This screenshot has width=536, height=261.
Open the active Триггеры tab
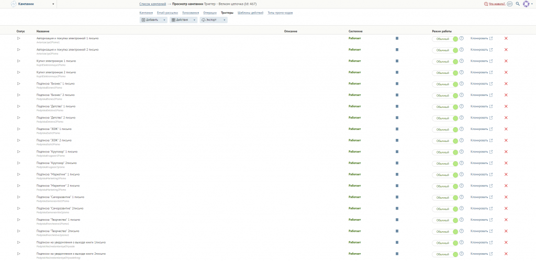pos(227,13)
